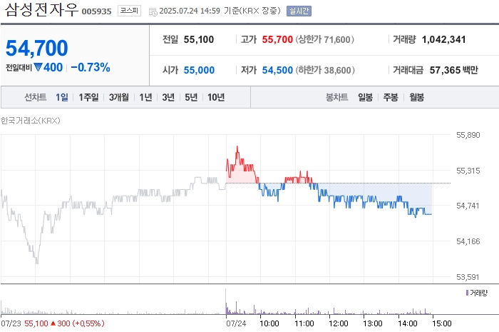Viewport: 499px width, 332px height.
Task: Click the calendar icon beside the date
Action: coord(153,12)
